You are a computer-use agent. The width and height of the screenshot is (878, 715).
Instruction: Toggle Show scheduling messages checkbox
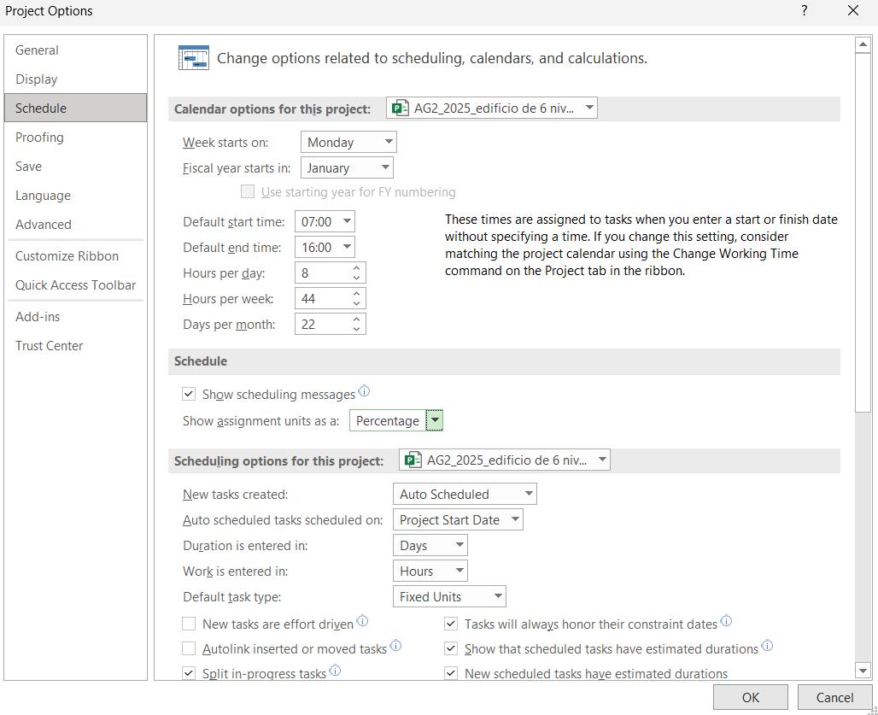[189, 395]
